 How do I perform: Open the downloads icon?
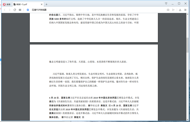coord(180,10)
